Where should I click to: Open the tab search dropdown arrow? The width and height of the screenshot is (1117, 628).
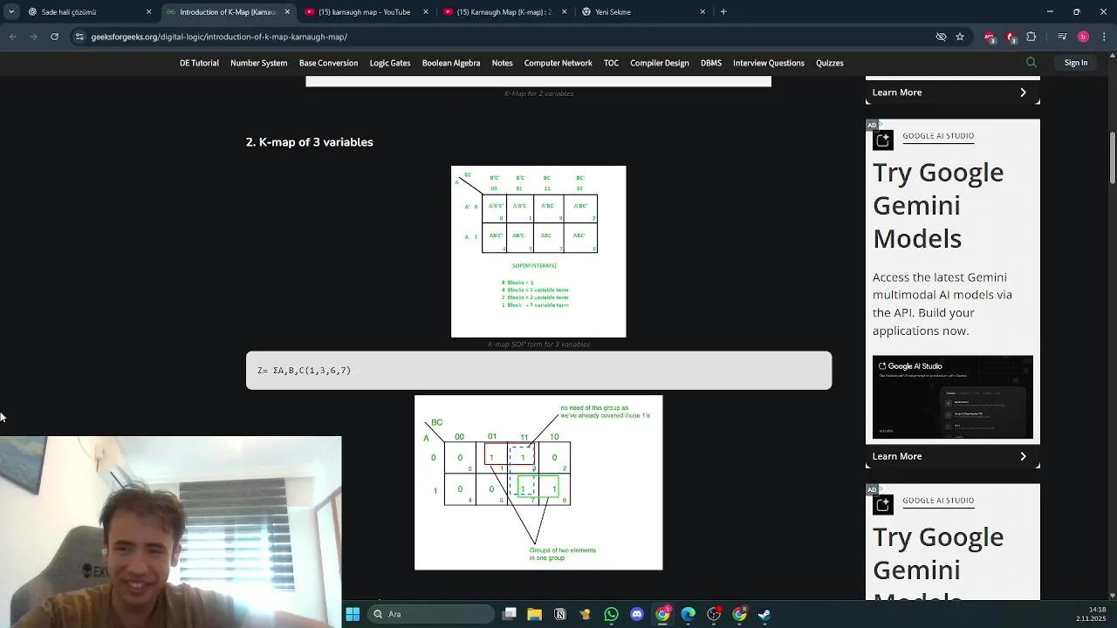coord(11,11)
